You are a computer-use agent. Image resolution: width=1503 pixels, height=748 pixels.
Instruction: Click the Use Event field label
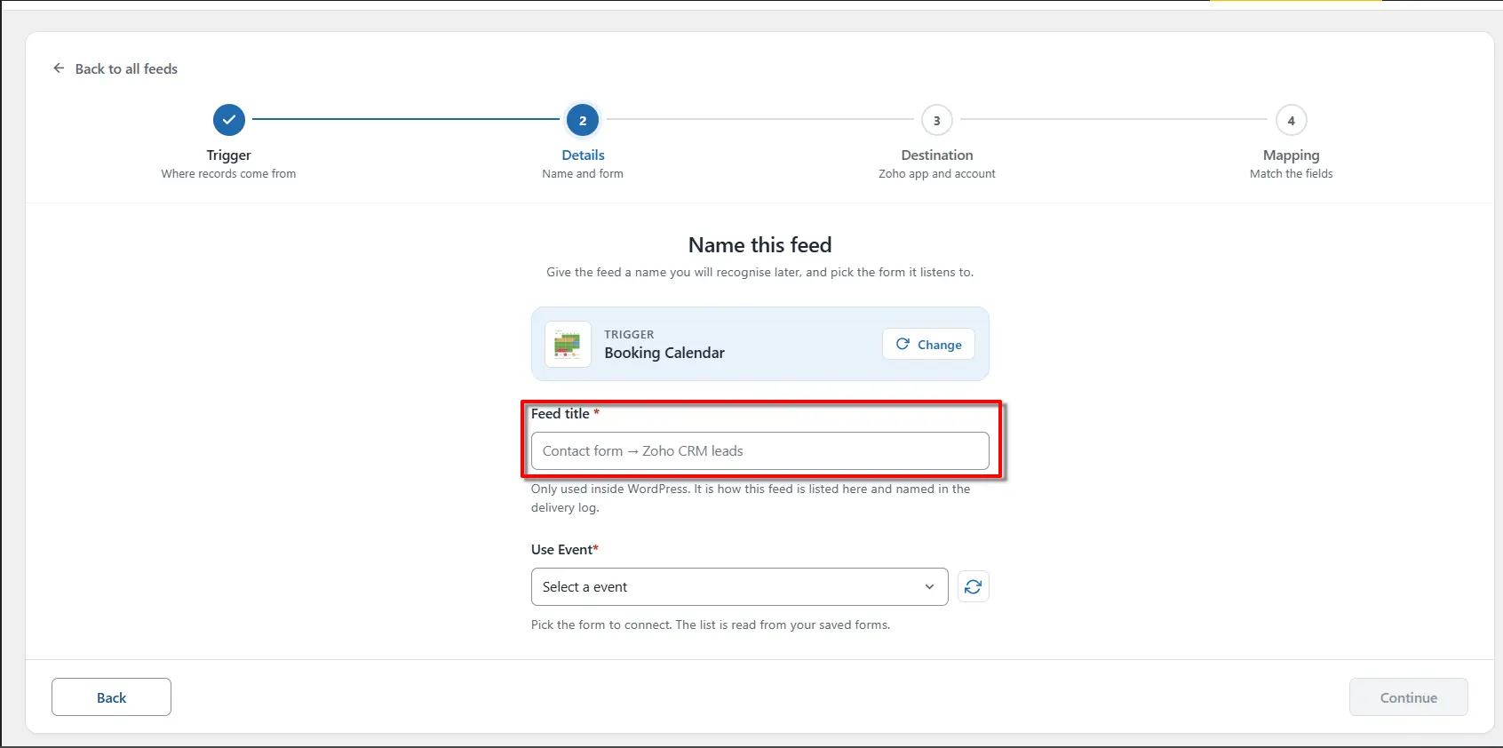coord(565,549)
